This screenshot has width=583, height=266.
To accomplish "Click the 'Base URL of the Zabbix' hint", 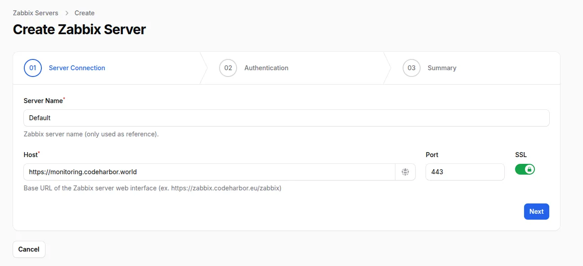I will (152, 188).
